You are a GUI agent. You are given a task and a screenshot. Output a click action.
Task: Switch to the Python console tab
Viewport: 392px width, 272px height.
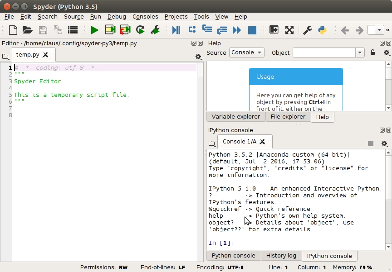(x=234, y=256)
